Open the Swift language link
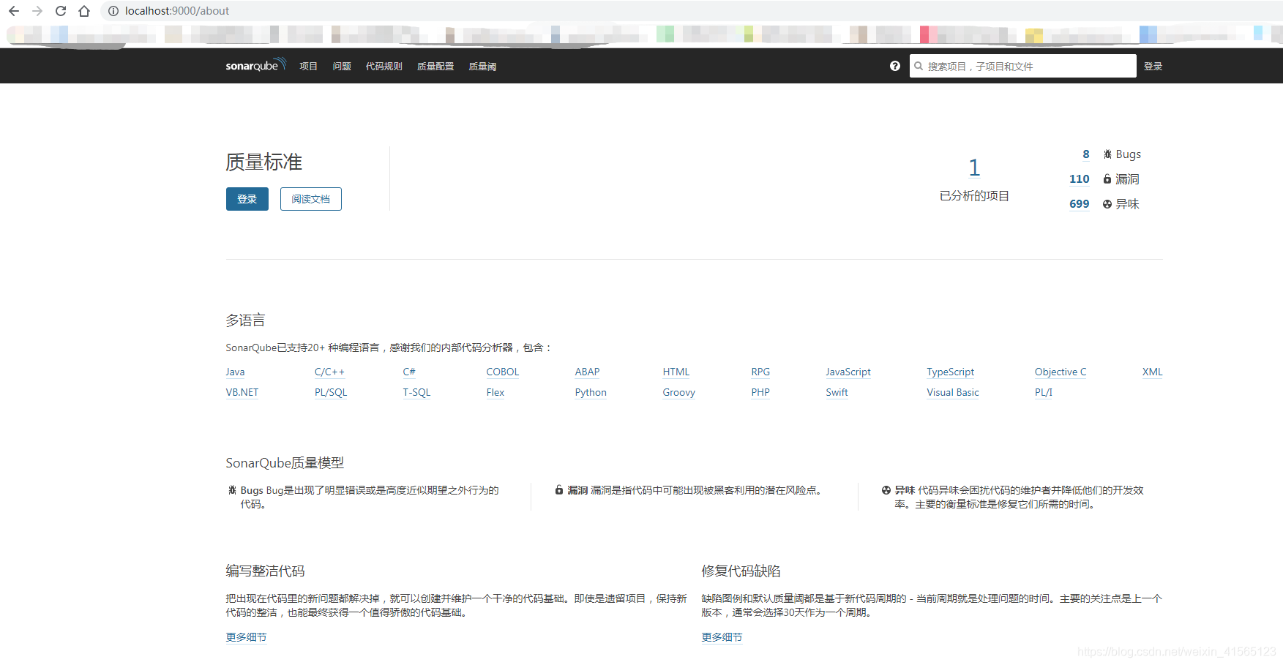 [x=837, y=392]
